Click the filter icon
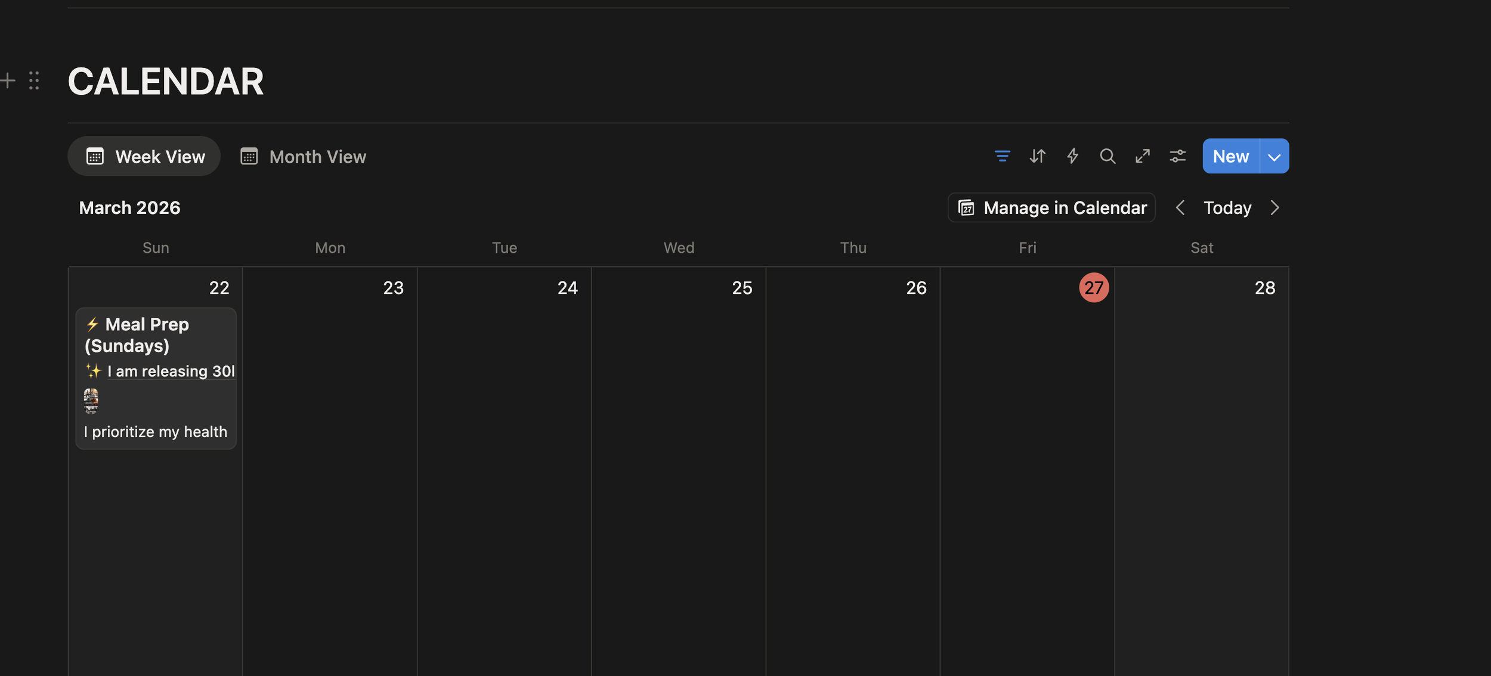Viewport: 1491px width, 676px height. click(x=1003, y=156)
